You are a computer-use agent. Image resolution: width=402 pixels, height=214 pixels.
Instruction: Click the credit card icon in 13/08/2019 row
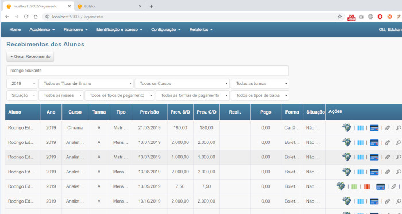tap(374, 172)
